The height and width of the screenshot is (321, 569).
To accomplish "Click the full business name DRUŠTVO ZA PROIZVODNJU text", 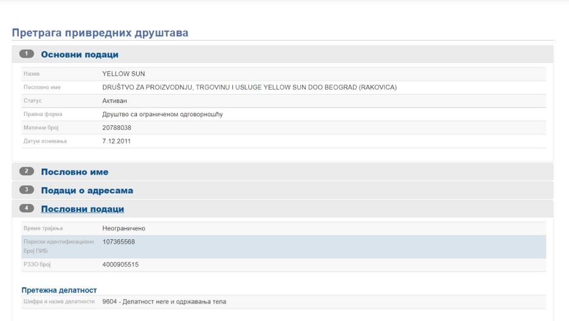I will (249, 88).
